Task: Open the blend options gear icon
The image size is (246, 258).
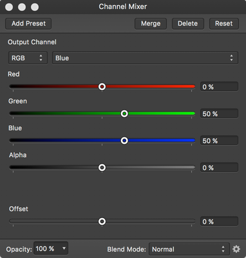Action: pyautogui.click(x=236, y=249)
